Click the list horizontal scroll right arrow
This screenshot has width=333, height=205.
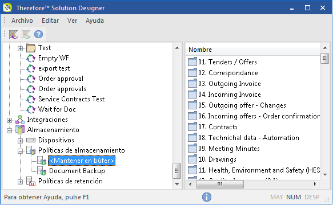click(315, 184)
